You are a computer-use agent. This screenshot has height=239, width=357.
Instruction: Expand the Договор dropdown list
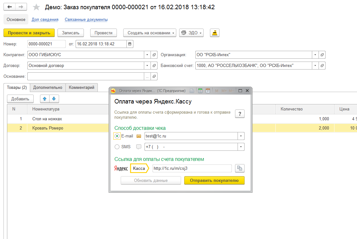tap(147, 66)
